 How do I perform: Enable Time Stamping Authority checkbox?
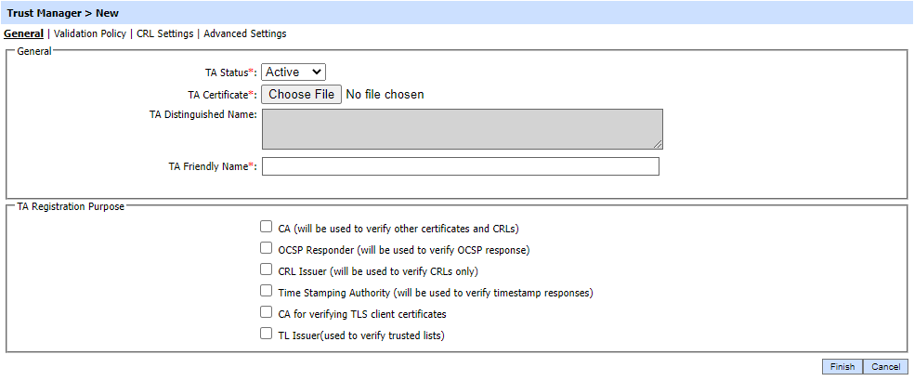click(x=267, y=291)
